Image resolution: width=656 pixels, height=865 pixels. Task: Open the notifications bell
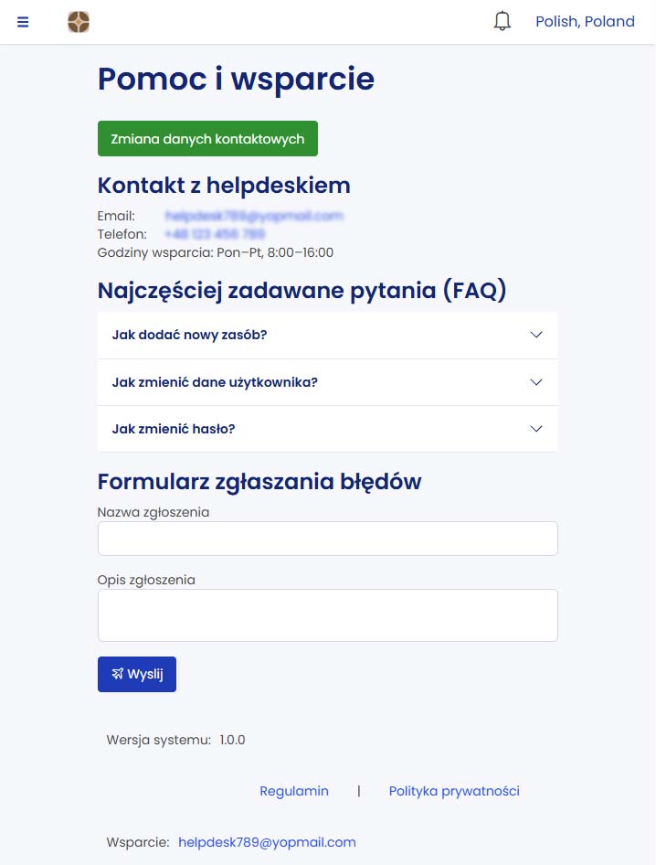point(502,21)
